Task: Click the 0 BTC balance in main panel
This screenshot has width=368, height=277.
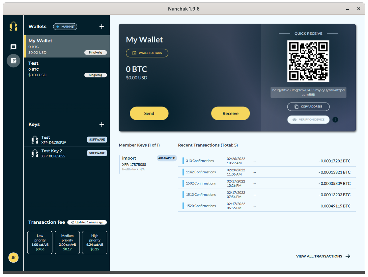Action: pos(136,69)
